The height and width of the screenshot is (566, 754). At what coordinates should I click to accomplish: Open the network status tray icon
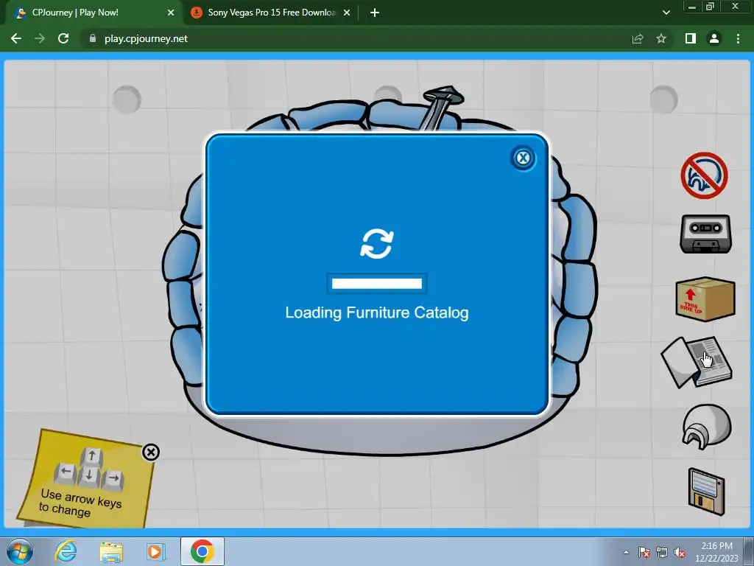click(662, 552)
